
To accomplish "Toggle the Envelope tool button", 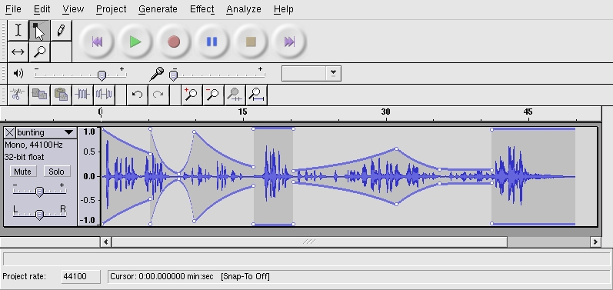I will click(x=39, y=31).
